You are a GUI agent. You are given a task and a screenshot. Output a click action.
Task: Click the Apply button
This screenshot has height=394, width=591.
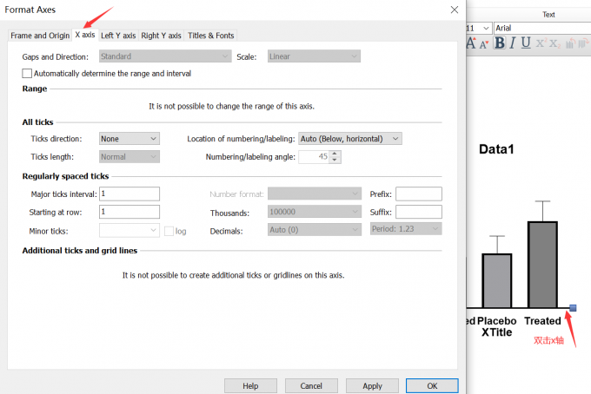372,385
